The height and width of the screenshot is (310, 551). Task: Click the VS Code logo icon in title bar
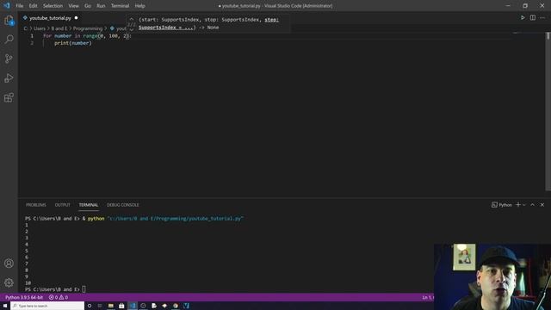tap(7, 6)
